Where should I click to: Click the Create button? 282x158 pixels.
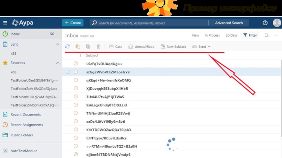coord(73,23)
